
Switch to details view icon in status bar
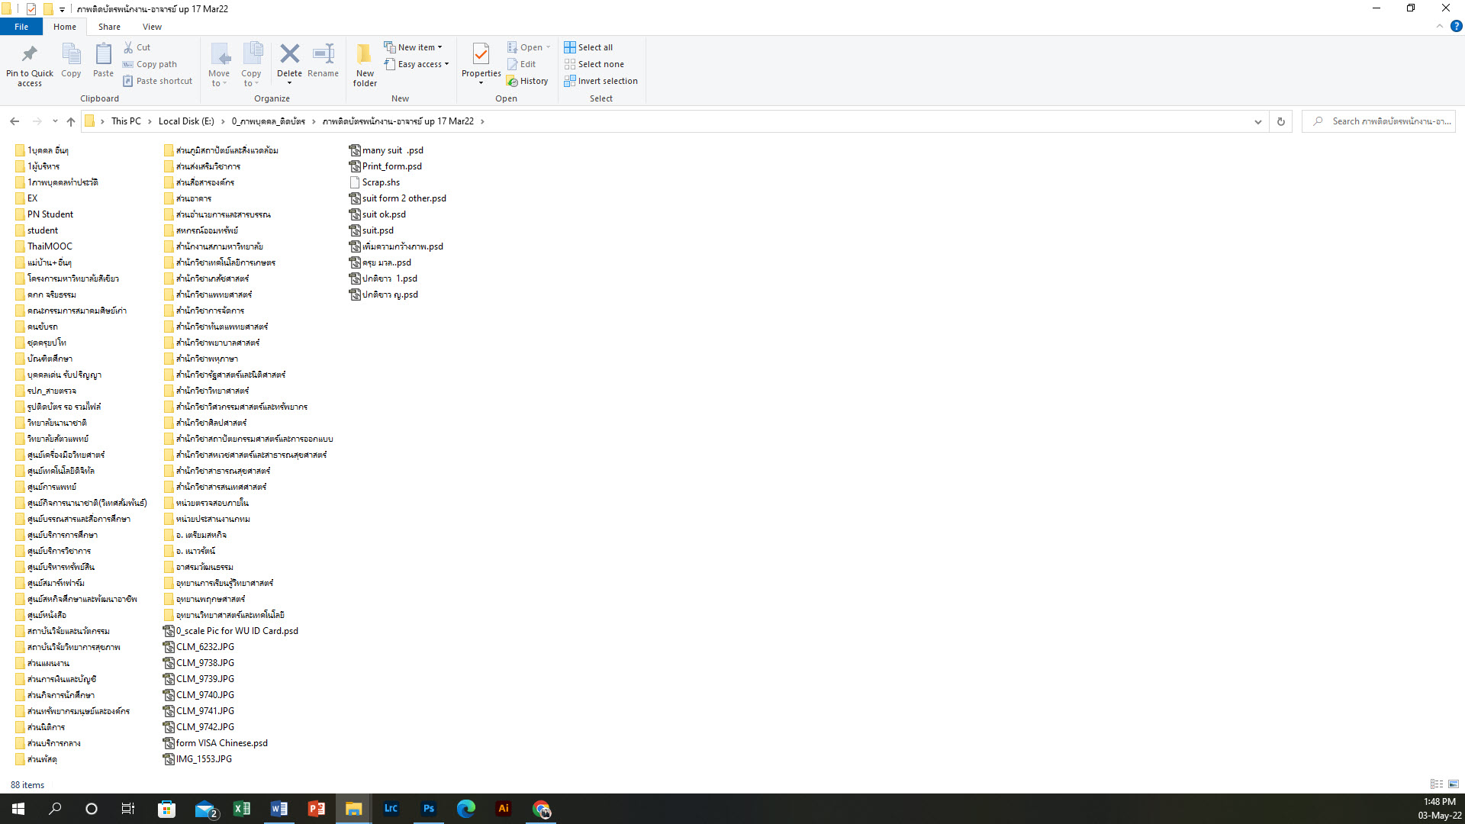(x=1437, y=784)
